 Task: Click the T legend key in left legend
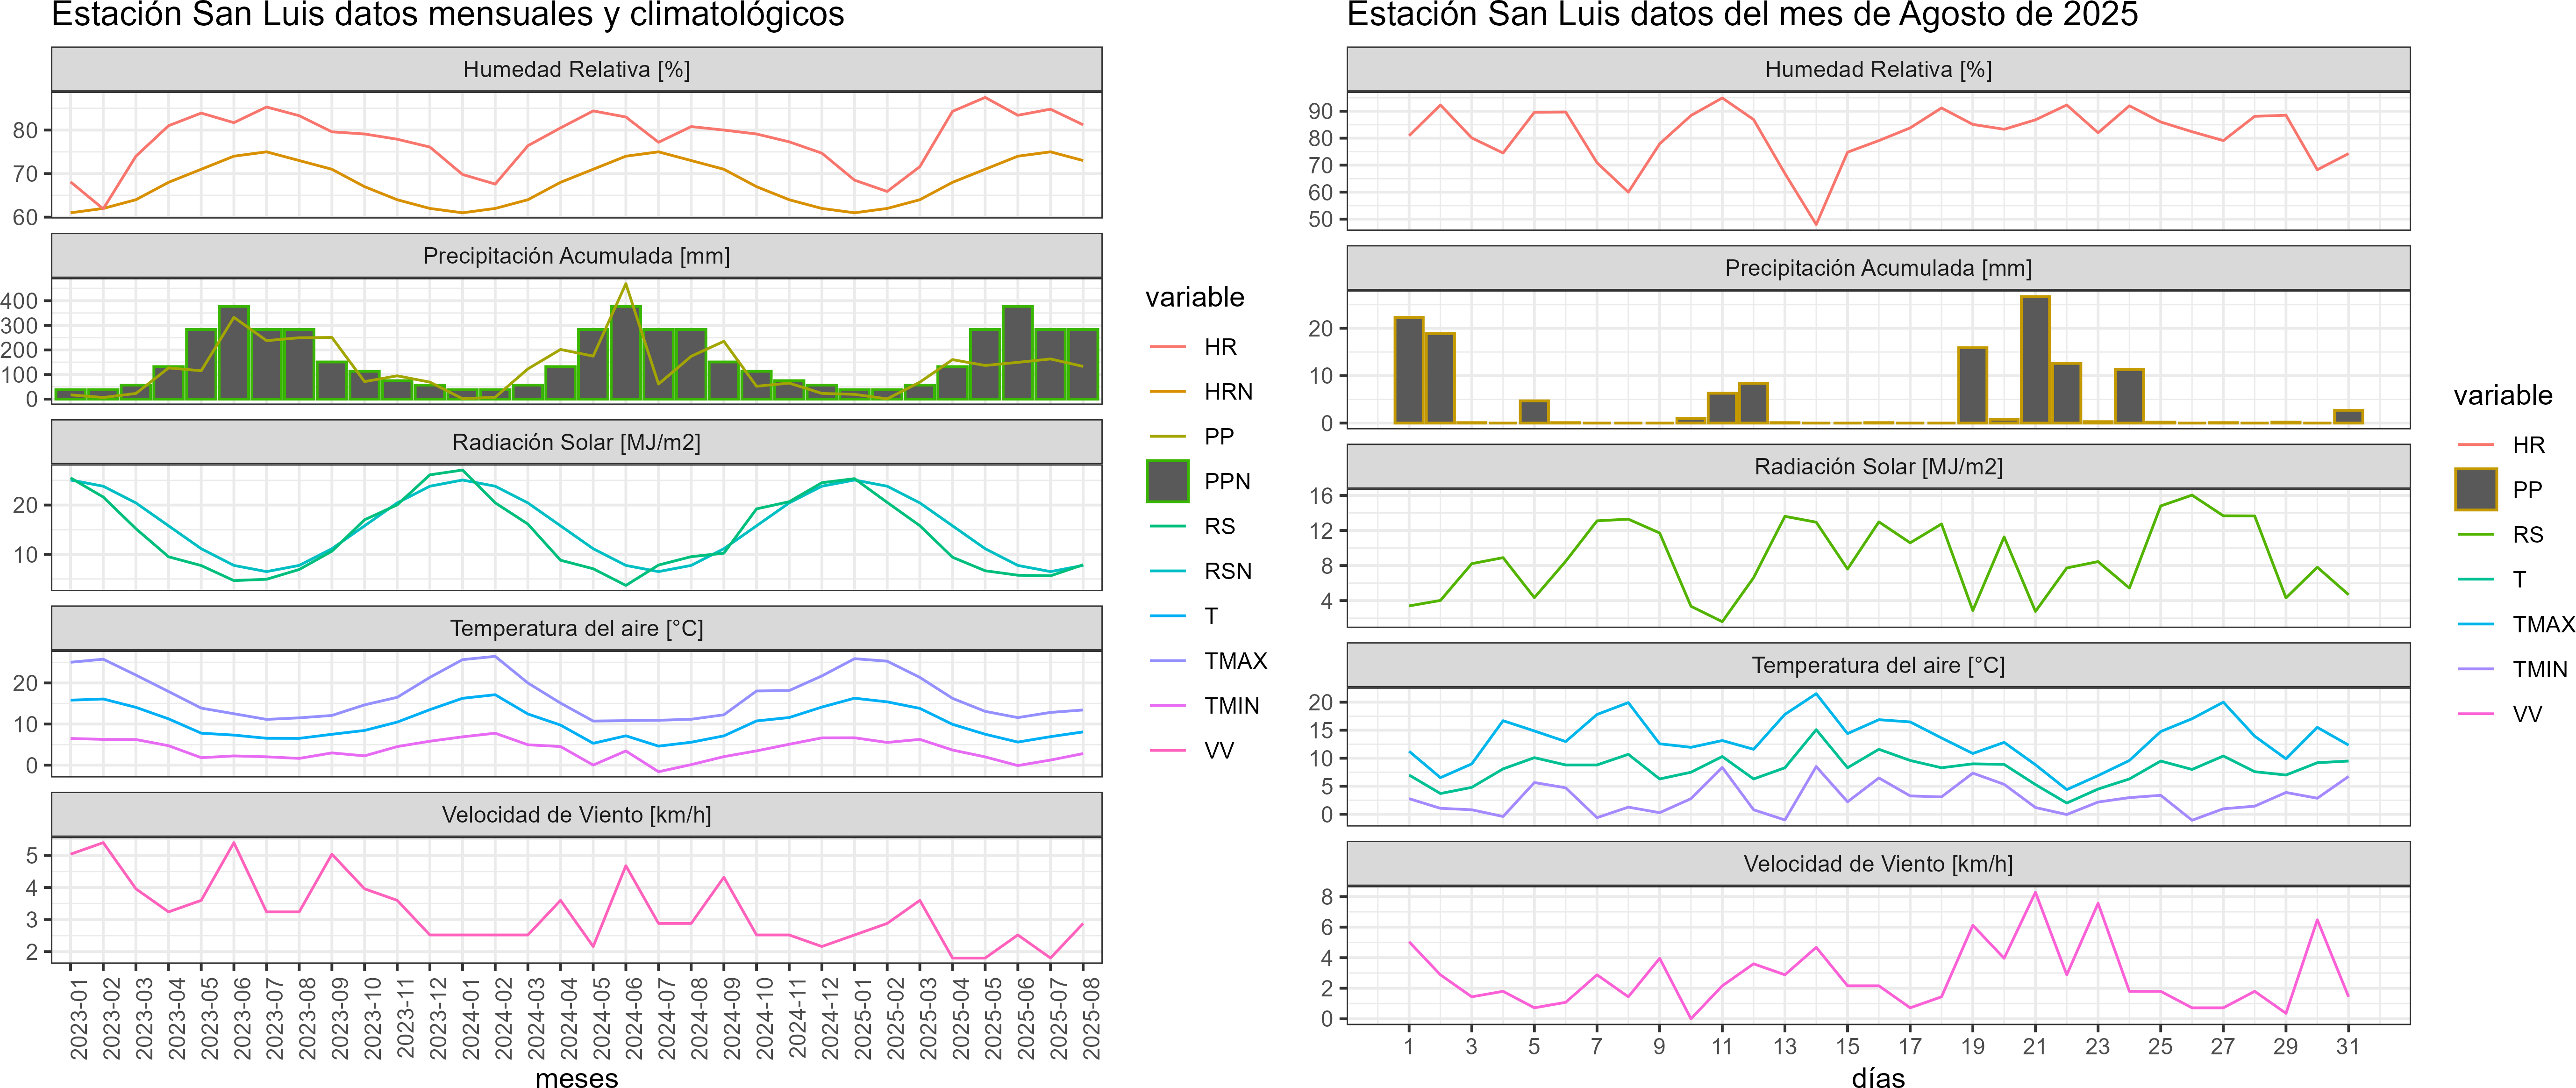tap(1167, 616)
